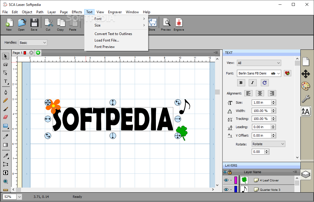Viewport: 314px width, 202px height.
Task: Open the page tab bar options menu
Action: 216,52
